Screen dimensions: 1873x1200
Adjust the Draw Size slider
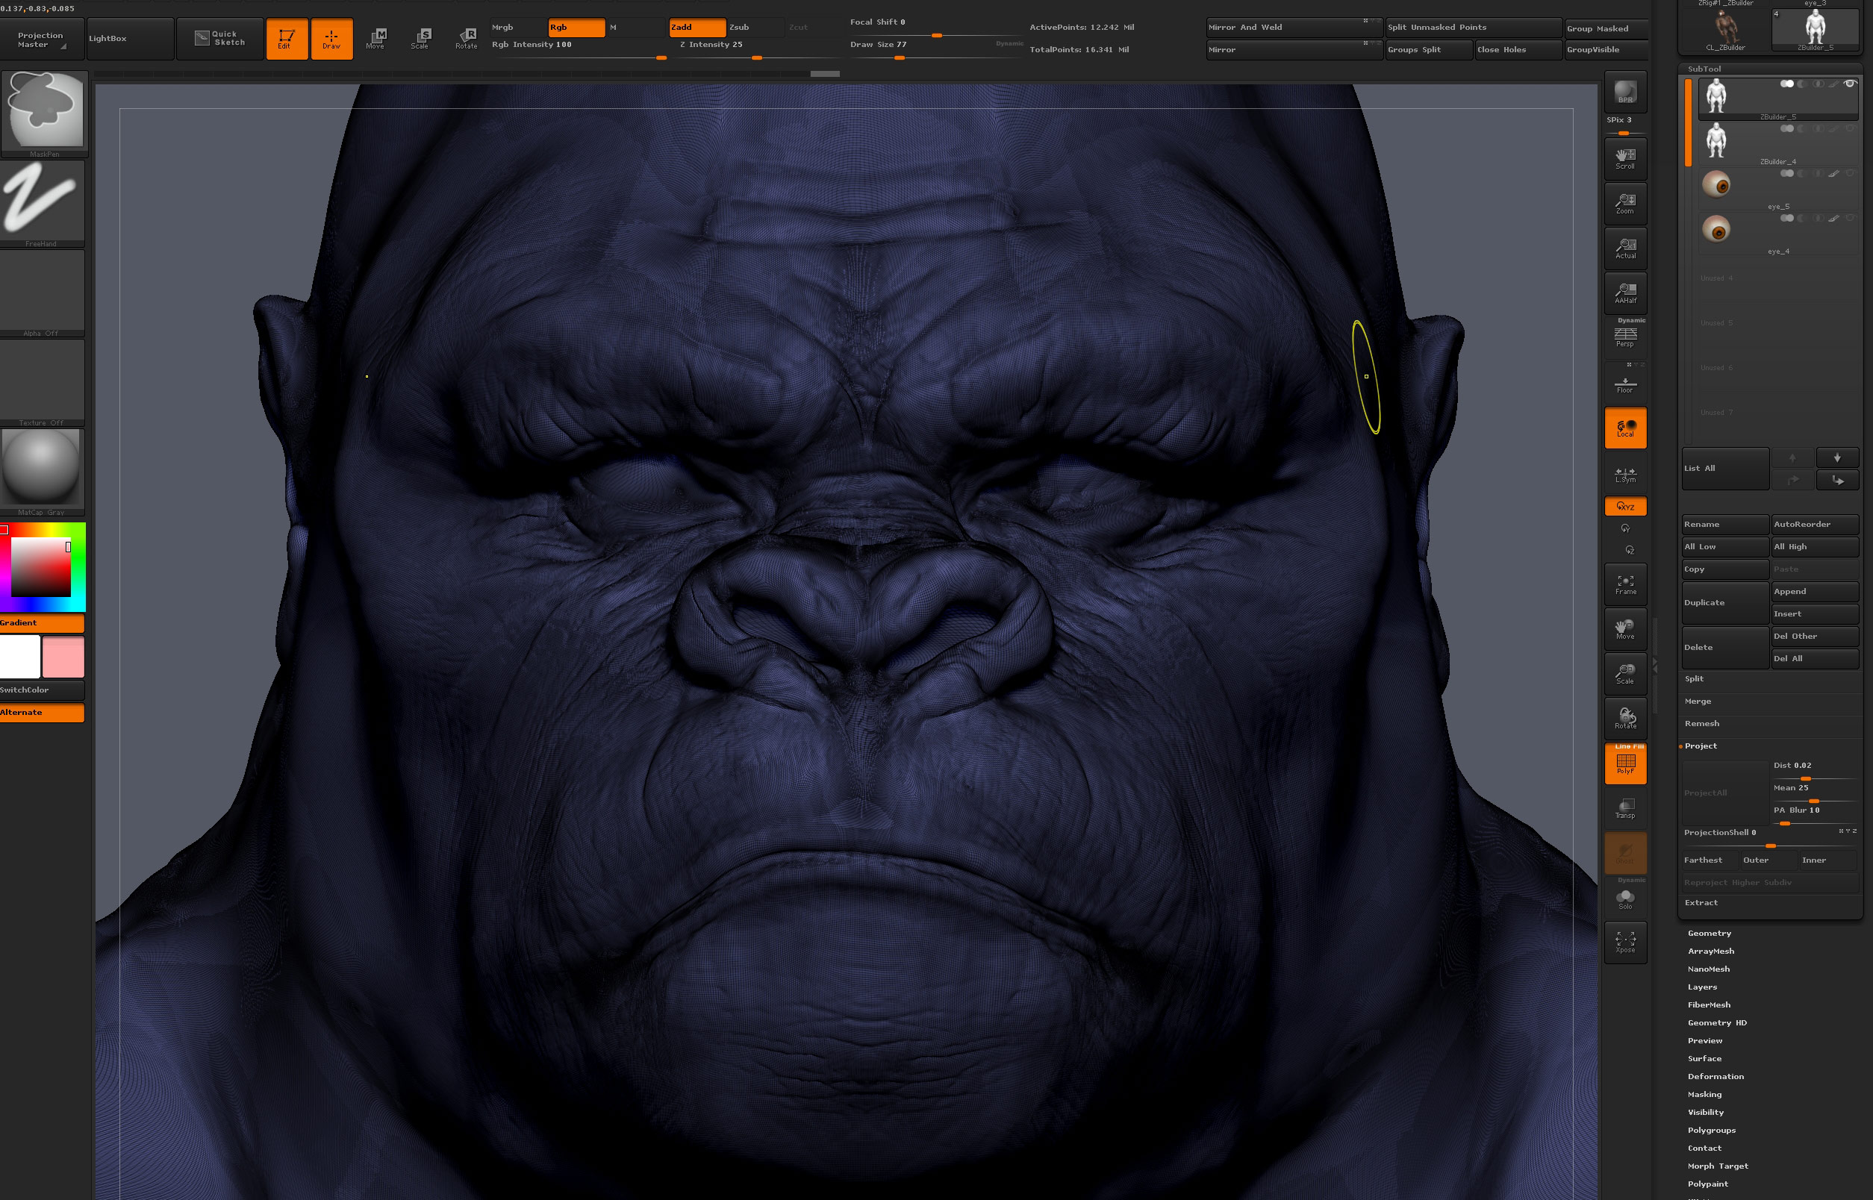[x=936, y=49]
